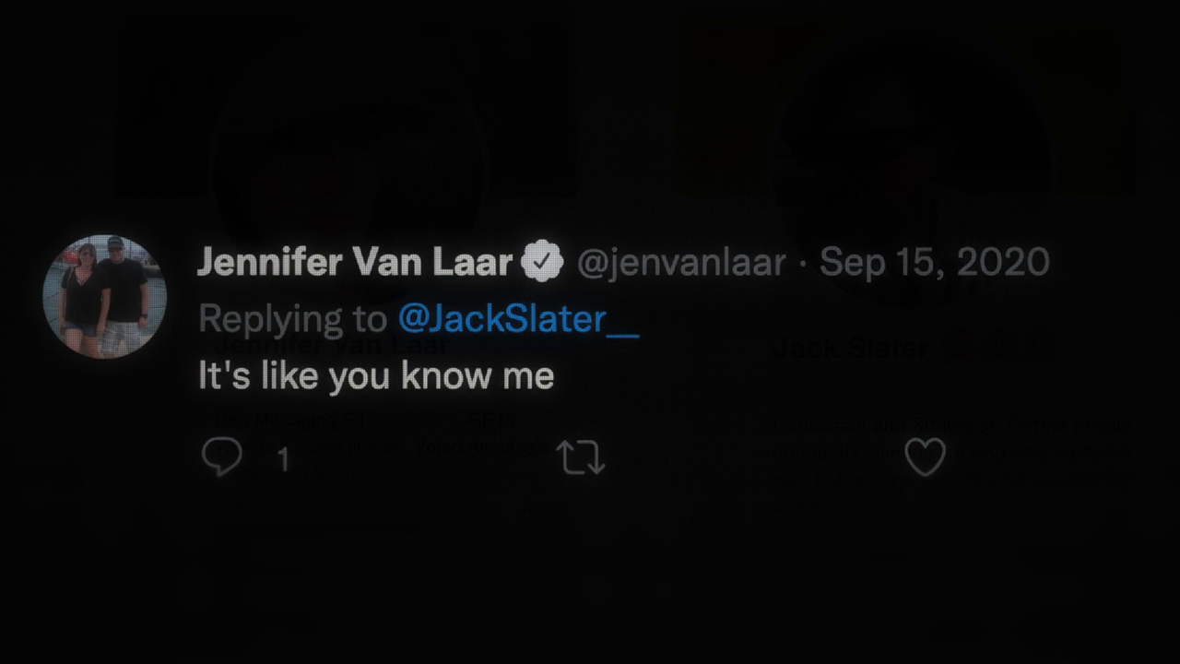Click the dot separator before the date

coord(802,264)
